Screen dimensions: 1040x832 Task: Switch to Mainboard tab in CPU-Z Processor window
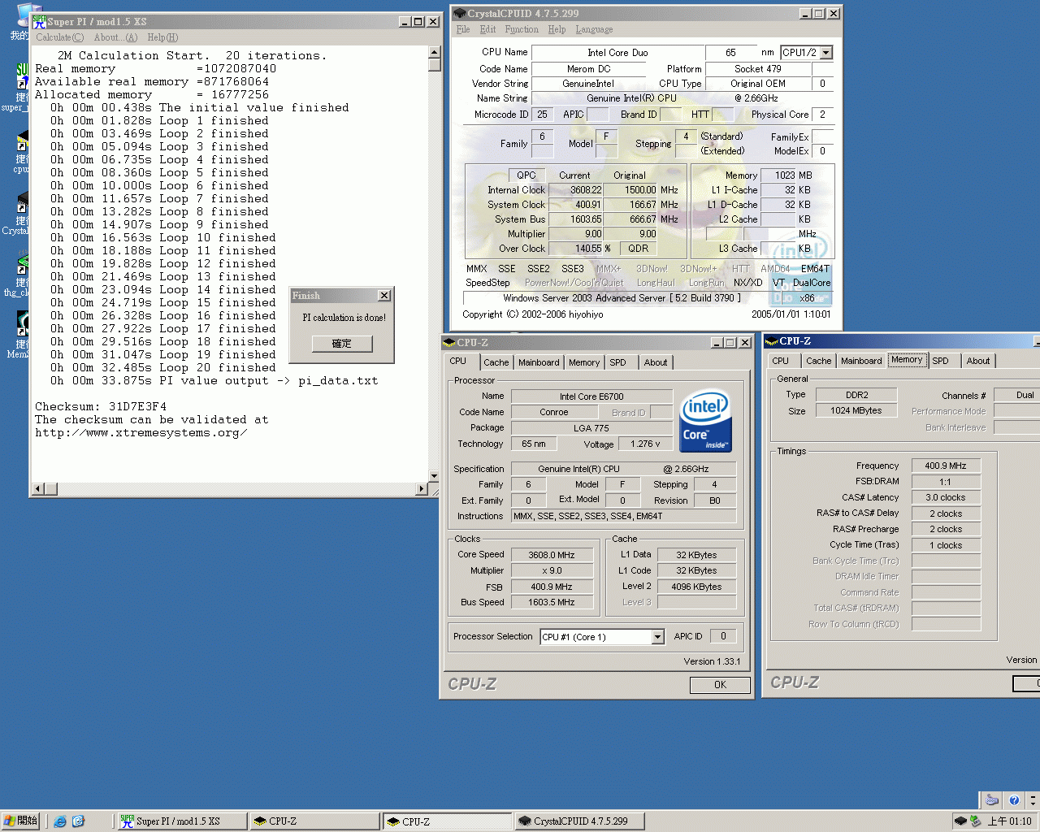click(539, 362)
